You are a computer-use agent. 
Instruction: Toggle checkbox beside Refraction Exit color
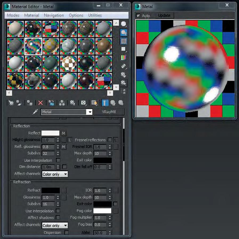point(116,203)
